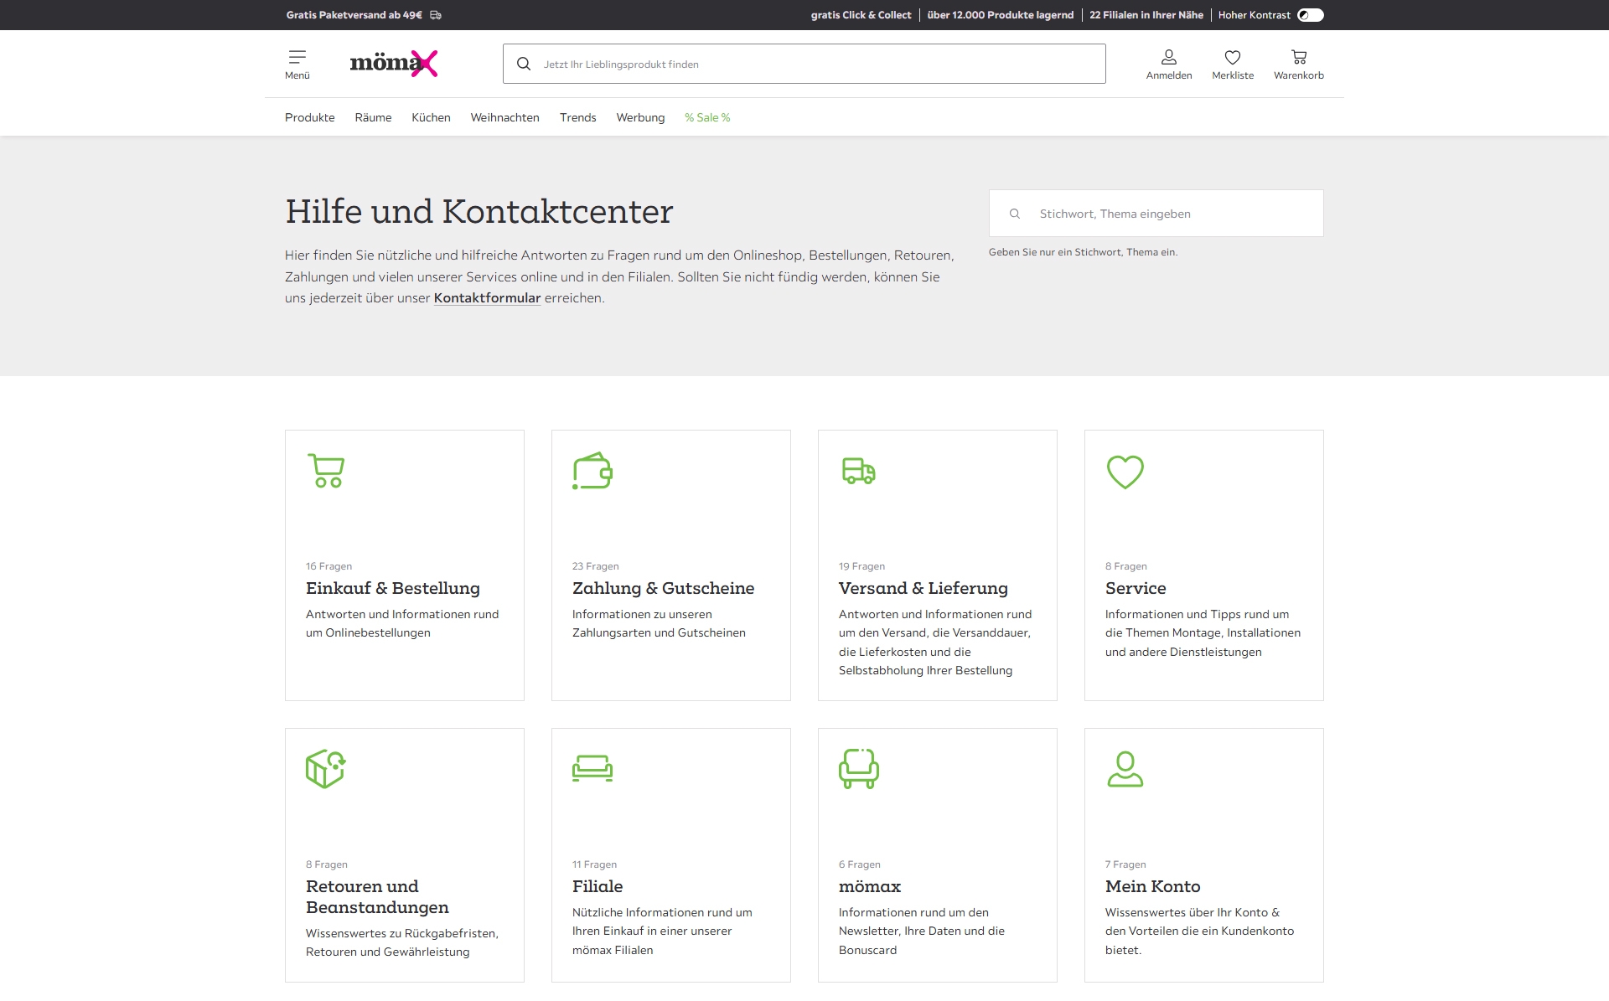
Task: Click the green sofa Filiale icon
Action: (x=592, y=768)
